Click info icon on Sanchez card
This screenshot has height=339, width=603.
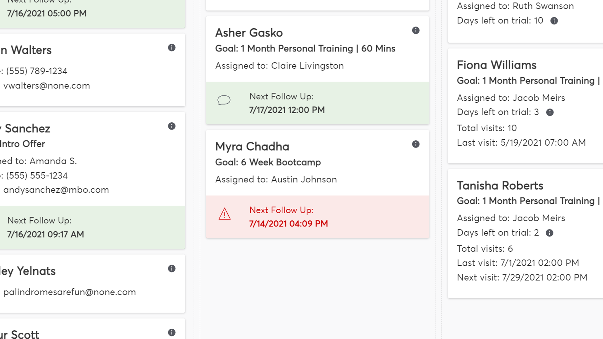point(171,126)
